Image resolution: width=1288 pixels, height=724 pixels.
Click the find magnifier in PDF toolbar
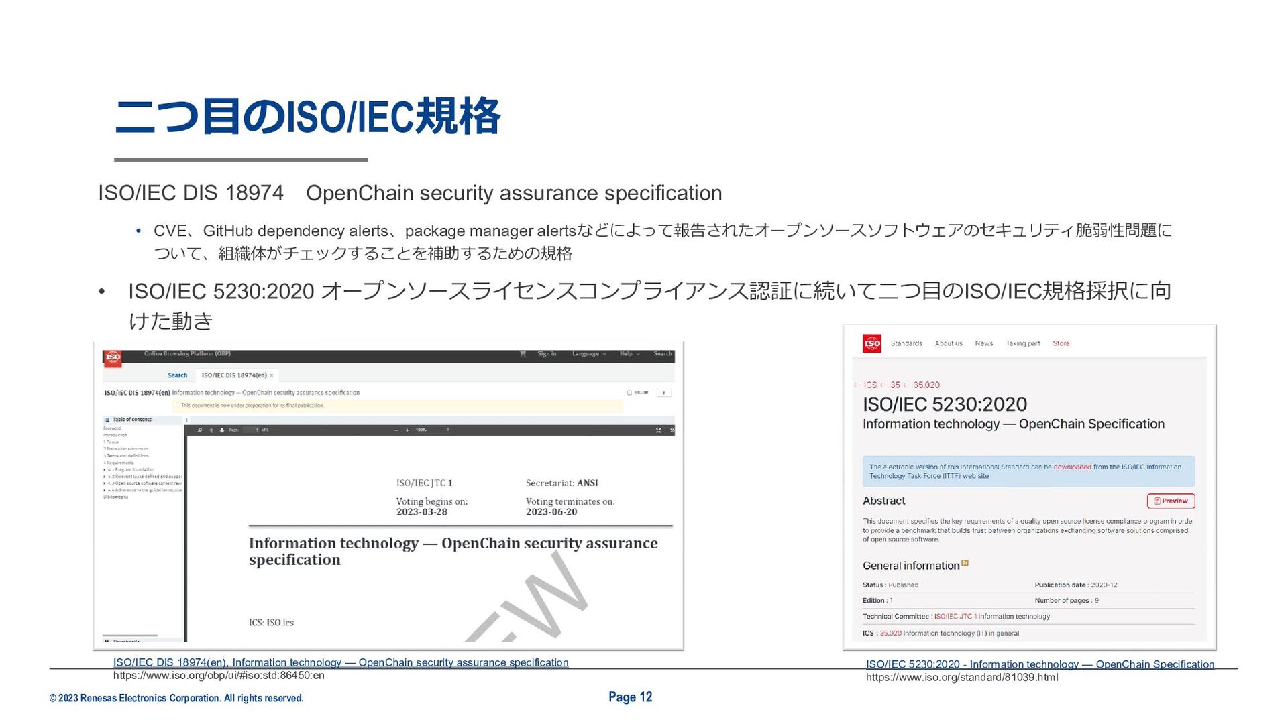tap(200, 430)
